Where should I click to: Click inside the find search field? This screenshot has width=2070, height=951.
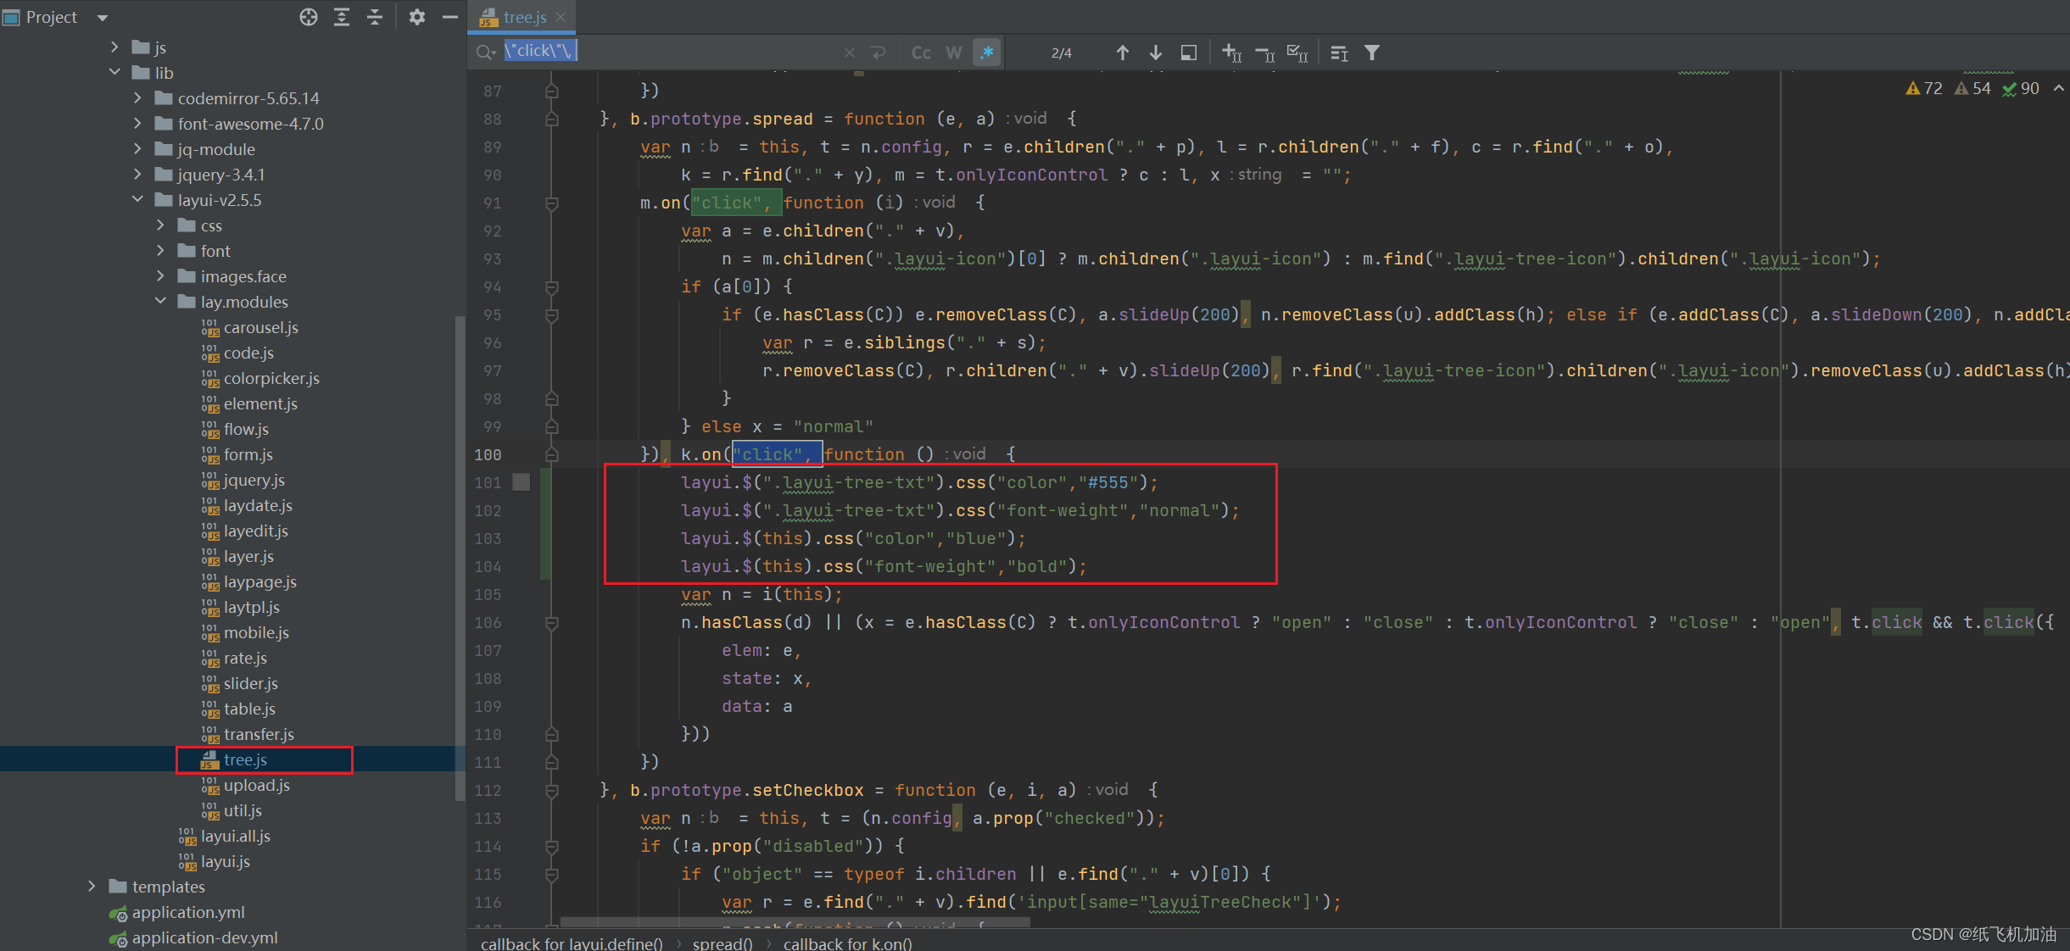(x=678, y=51)
